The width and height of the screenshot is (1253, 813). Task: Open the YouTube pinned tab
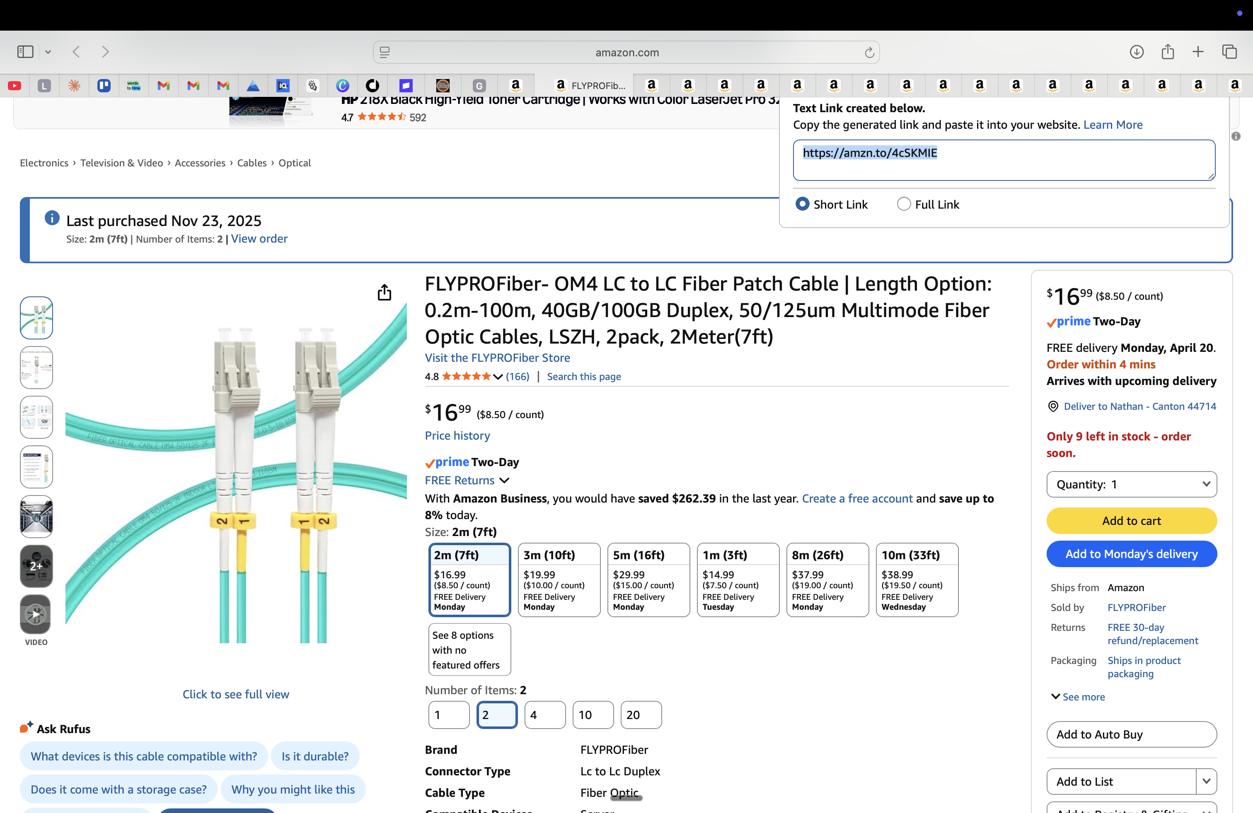(15, 85)
